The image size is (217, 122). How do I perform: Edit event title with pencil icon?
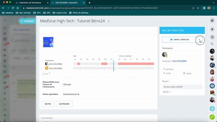(109, 21)
